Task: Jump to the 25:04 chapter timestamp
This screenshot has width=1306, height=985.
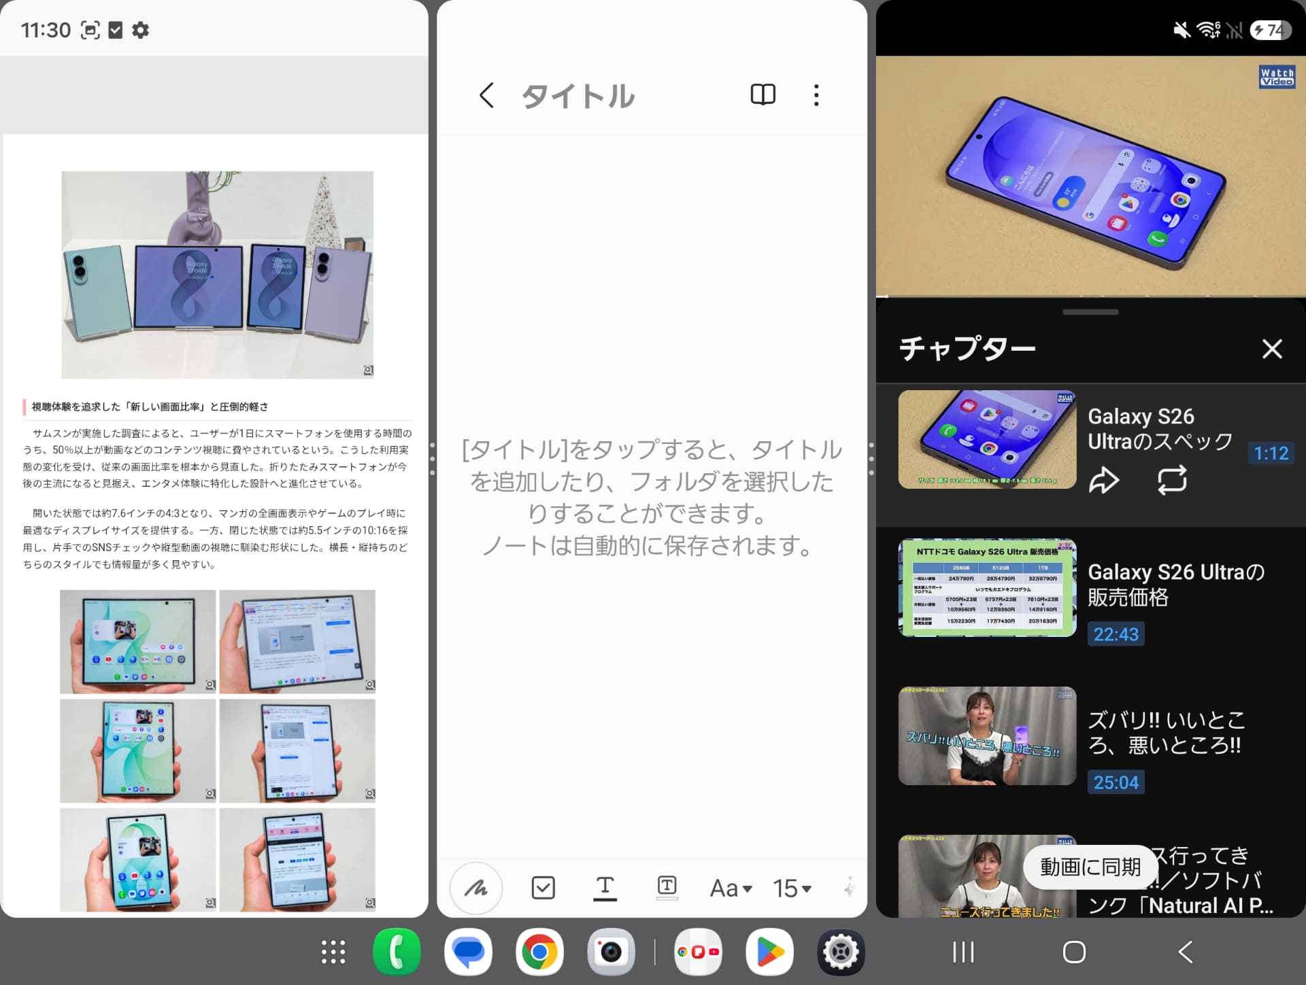Action: pyautogui.click(x=1116, y=782)
